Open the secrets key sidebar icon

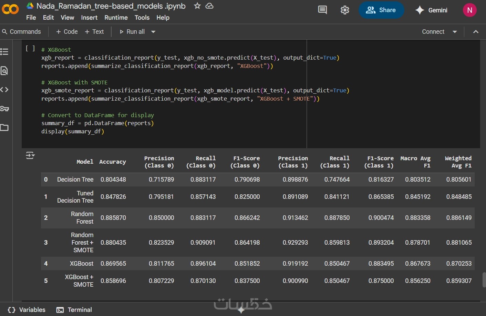[x=4, y=109]
